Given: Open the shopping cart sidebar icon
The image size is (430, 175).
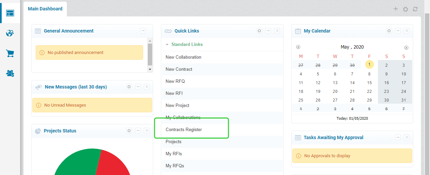Looking at the screenshot, I should 10,53.
